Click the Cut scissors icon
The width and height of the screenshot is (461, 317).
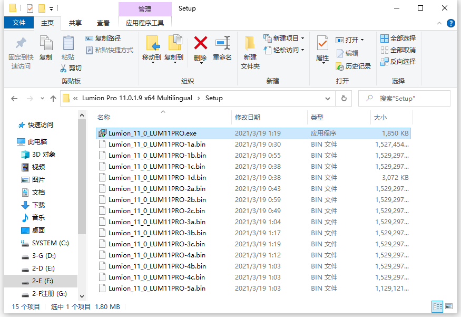[x=63, y=68]
